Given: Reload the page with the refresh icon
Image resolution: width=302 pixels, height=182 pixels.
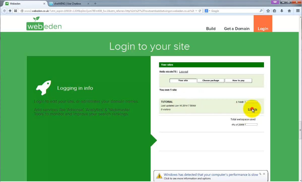Looking at the screenshot, I should pyautogui.click(x=200, y=11).
